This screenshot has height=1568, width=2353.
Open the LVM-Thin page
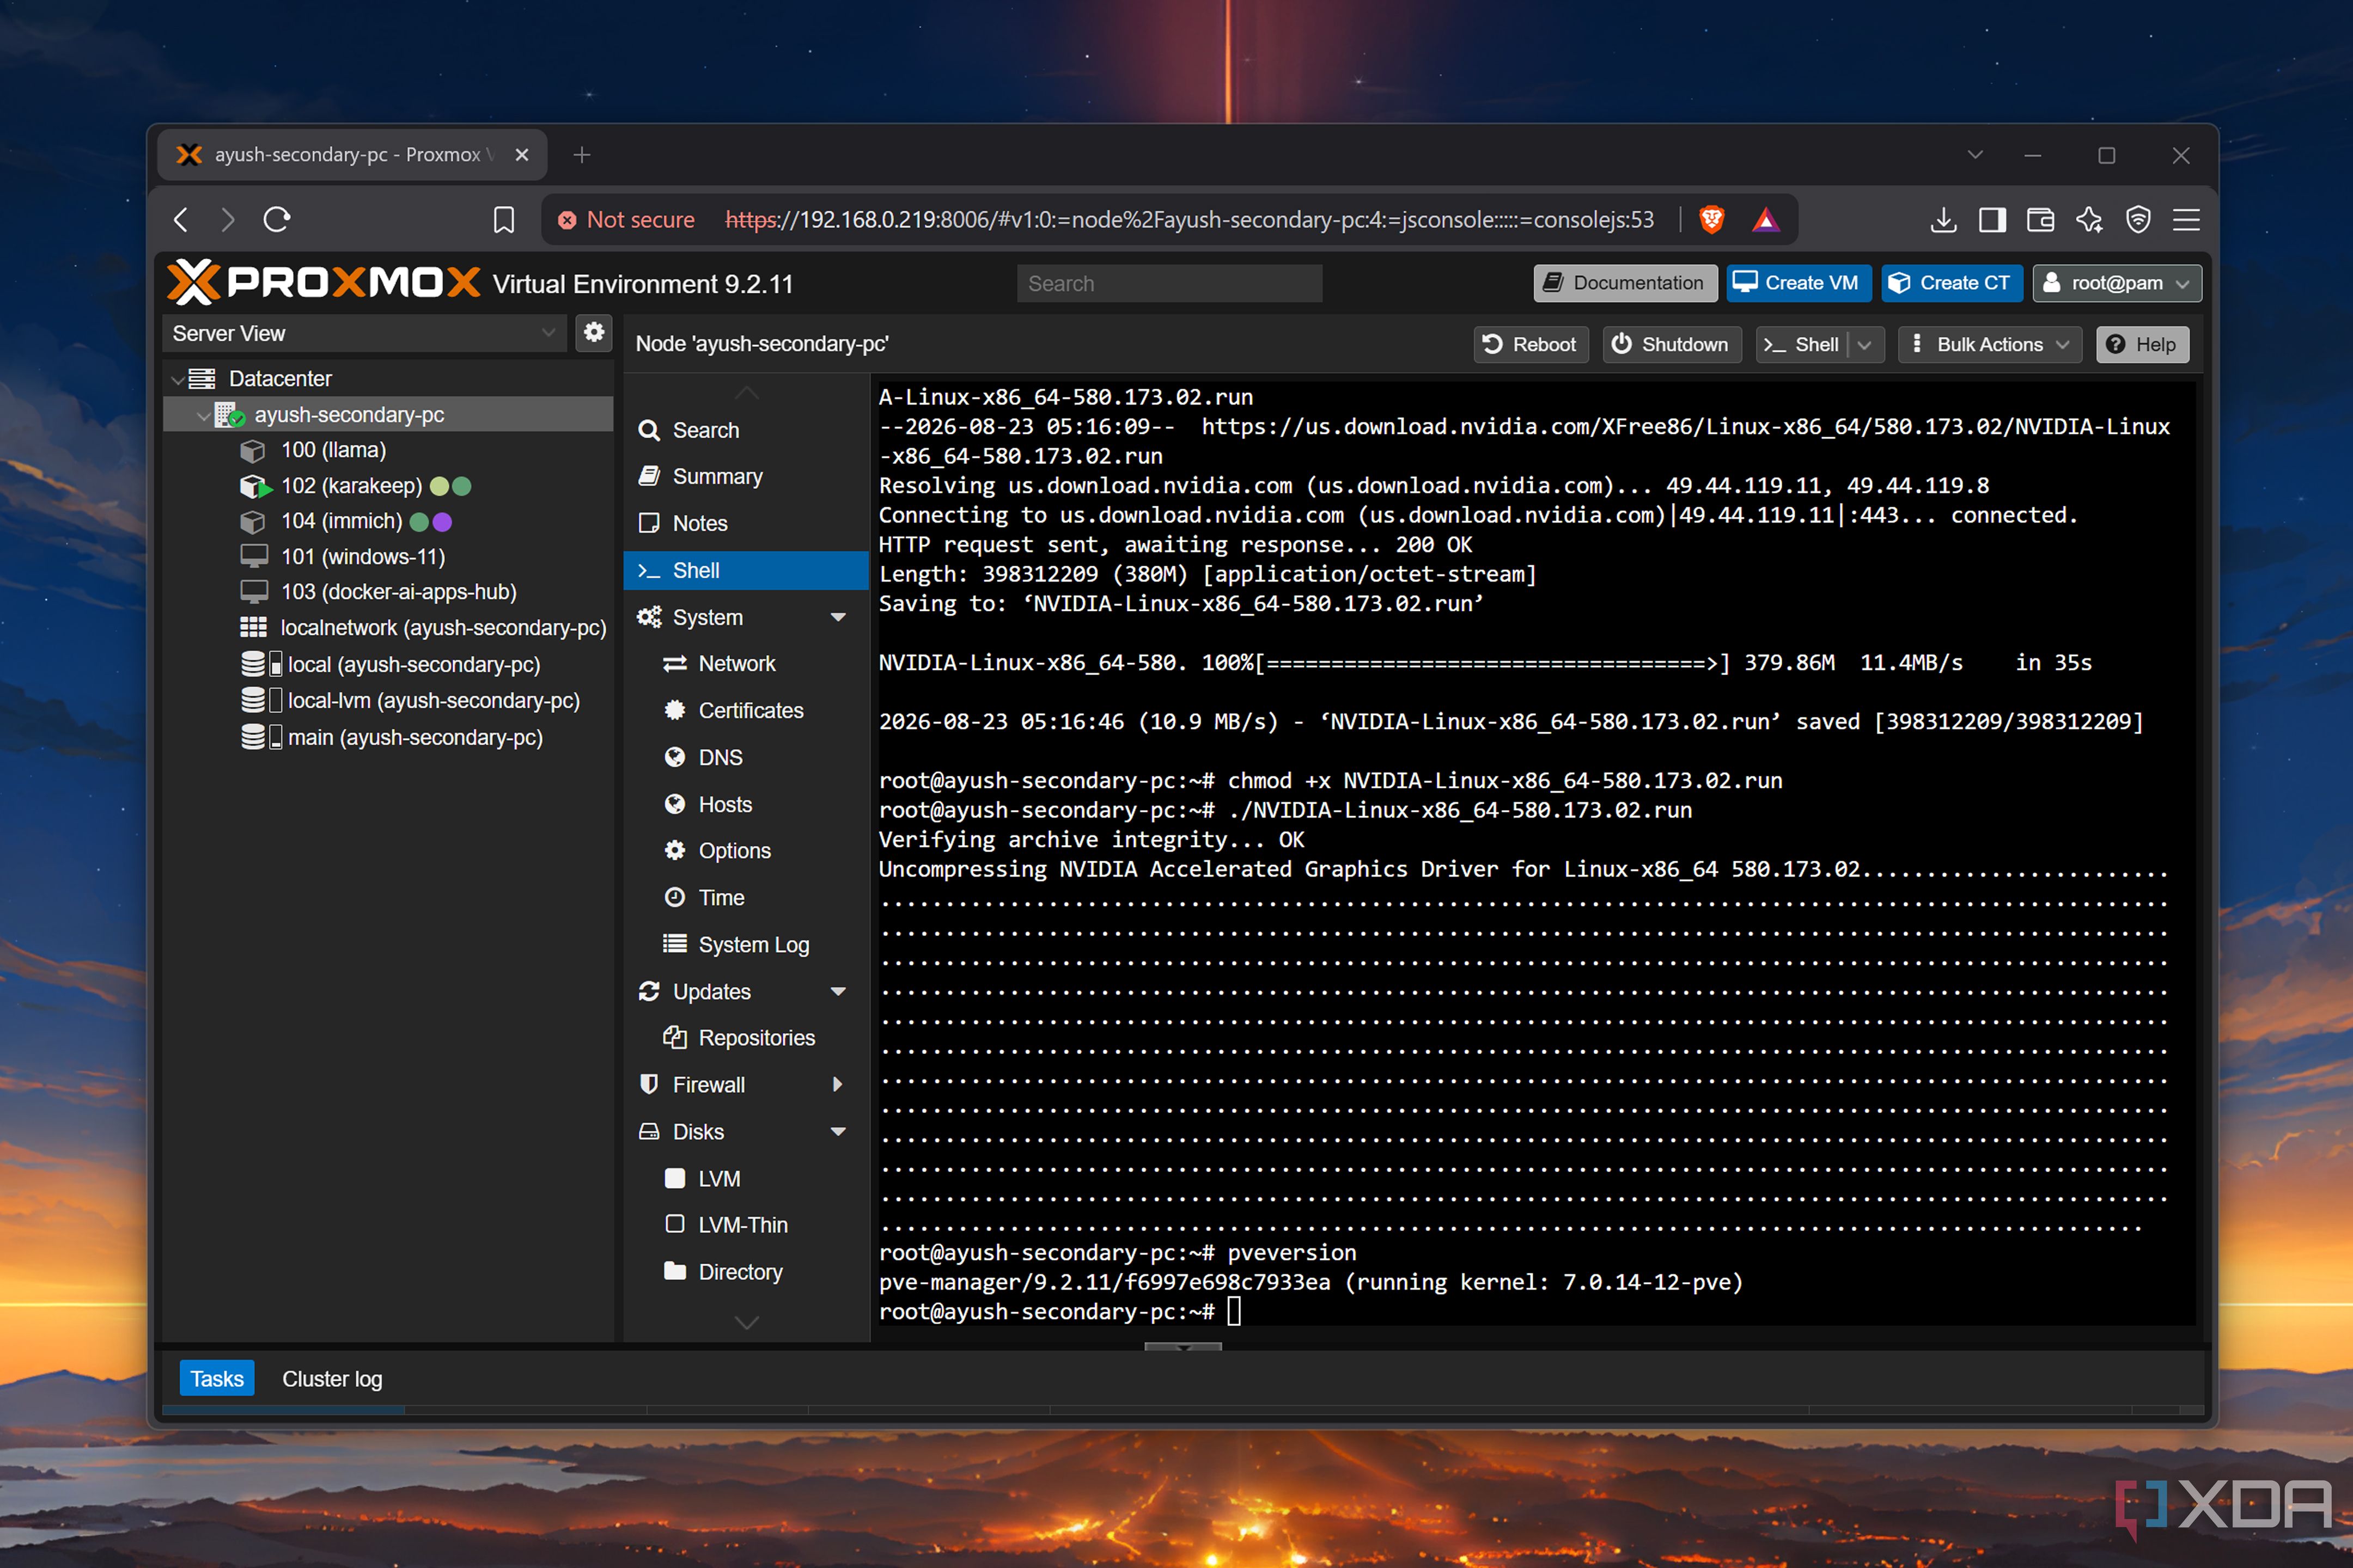tap(746, 1224)
